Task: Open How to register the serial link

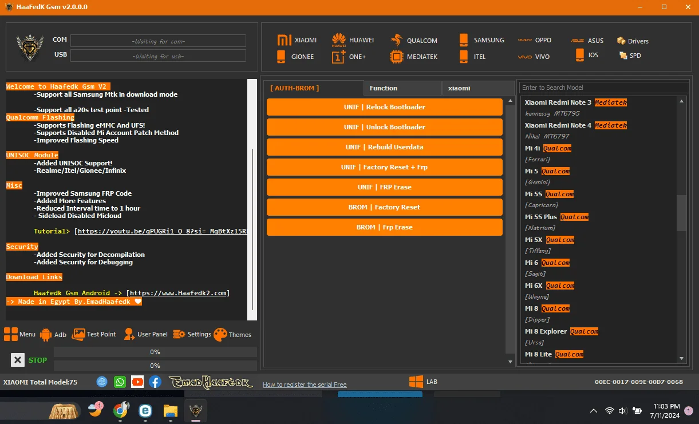Action: pyautogui.click(x=305, y=385)
